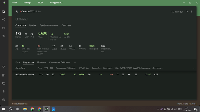Click the -49 Won Without Showdown value
Image resolution: width=200 pixels, height=112 pixels.
pos(39,46)
